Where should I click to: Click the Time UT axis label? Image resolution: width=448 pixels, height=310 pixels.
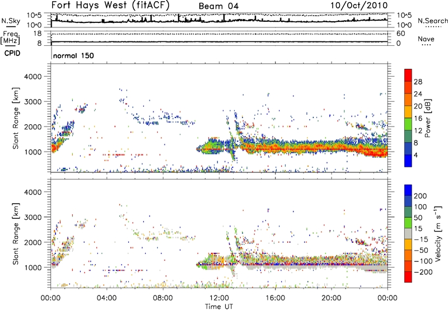219,307
